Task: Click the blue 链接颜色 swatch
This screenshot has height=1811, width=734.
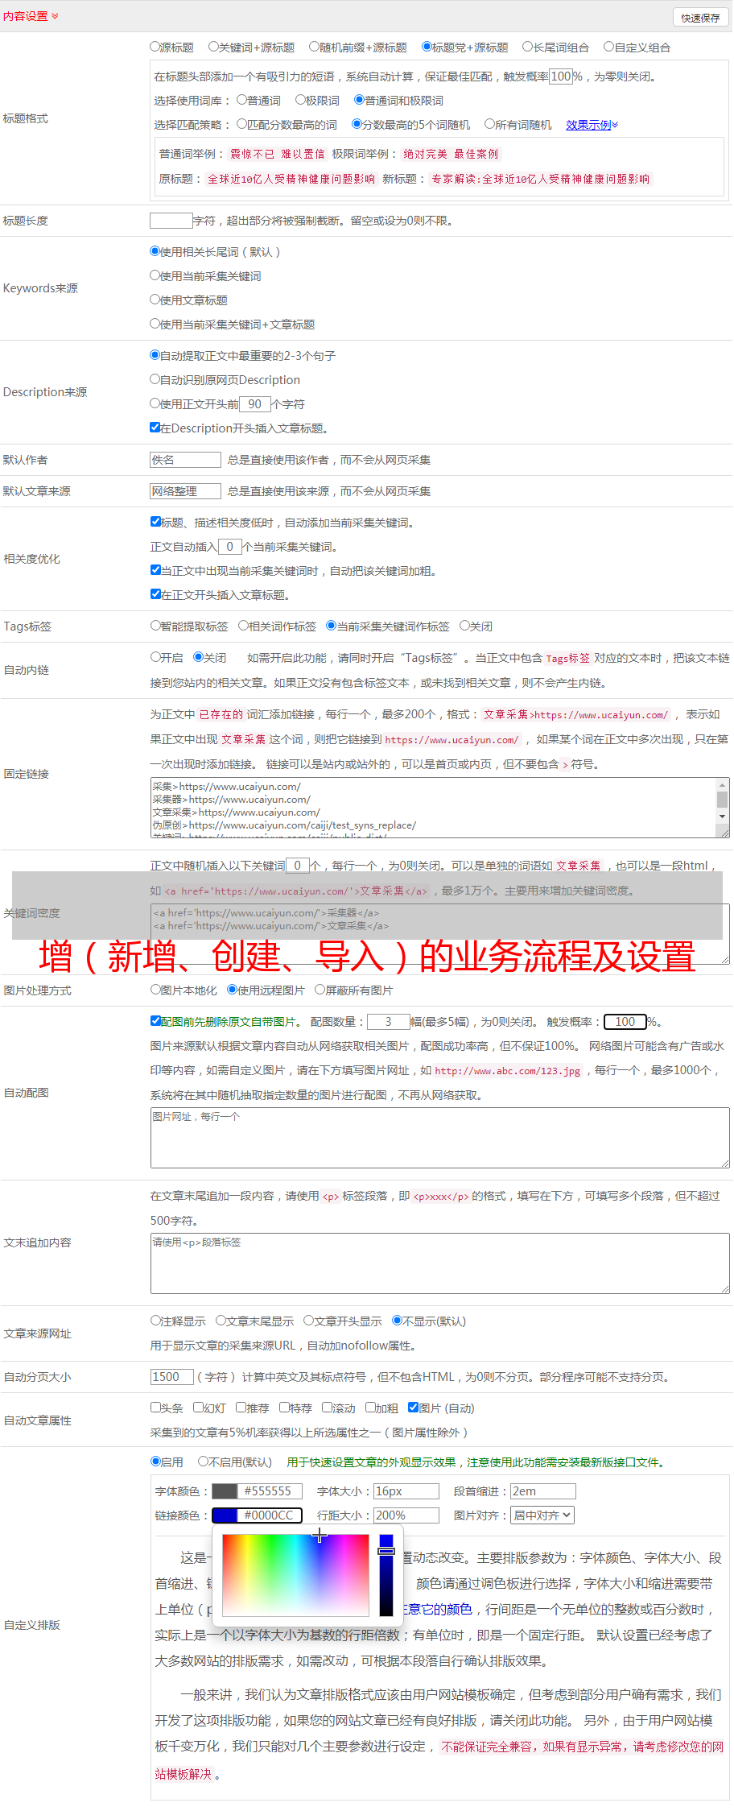Action: 225,1515
